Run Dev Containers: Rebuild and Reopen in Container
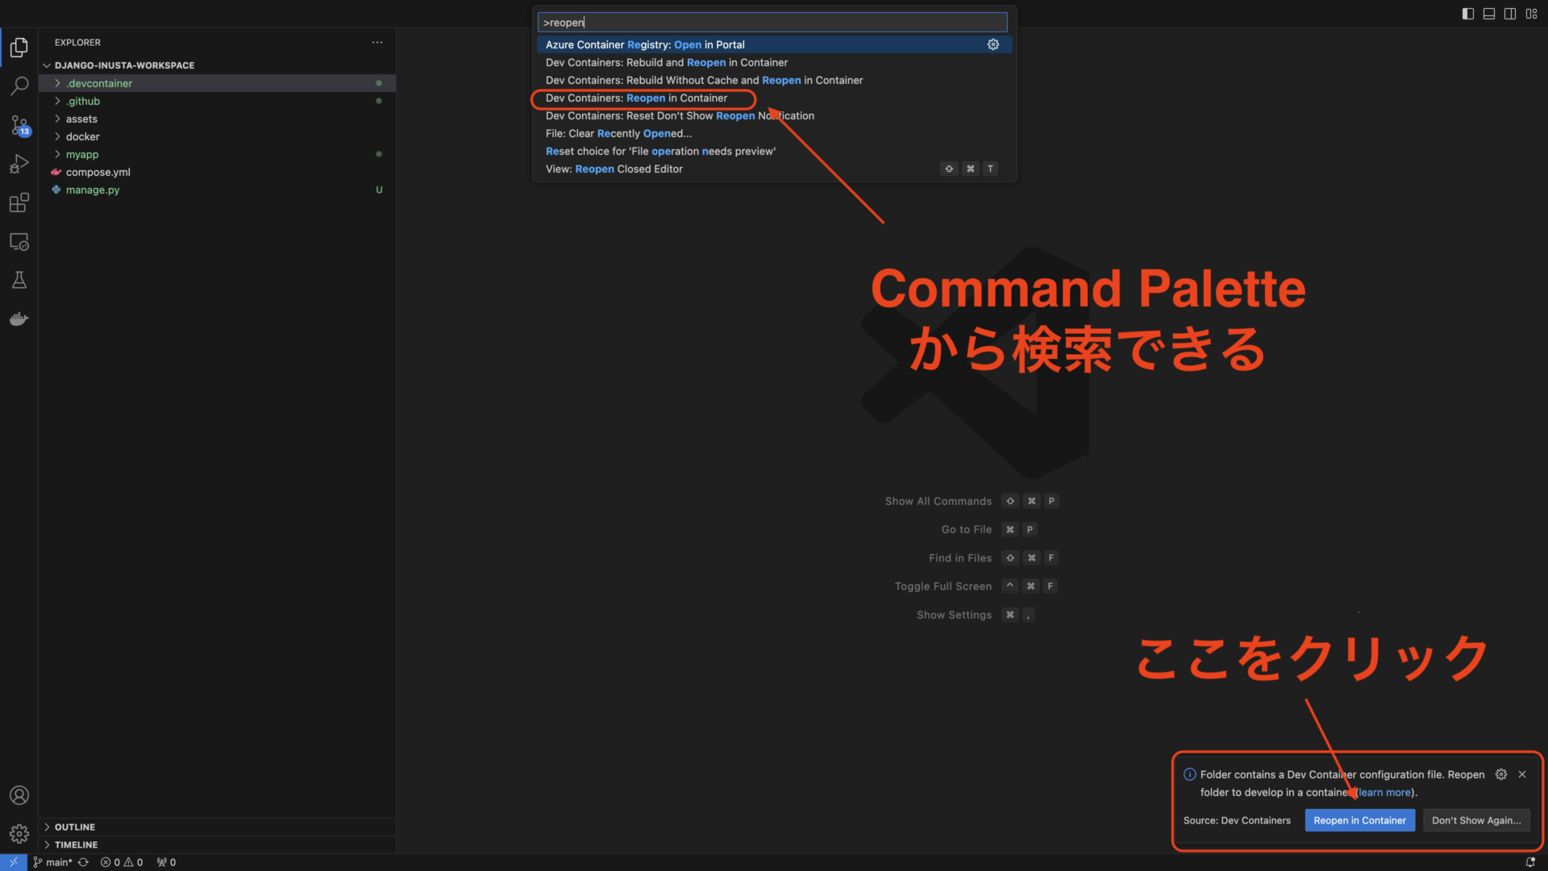Viewport: 1548px width, 871px height. (x=774, y=62)
